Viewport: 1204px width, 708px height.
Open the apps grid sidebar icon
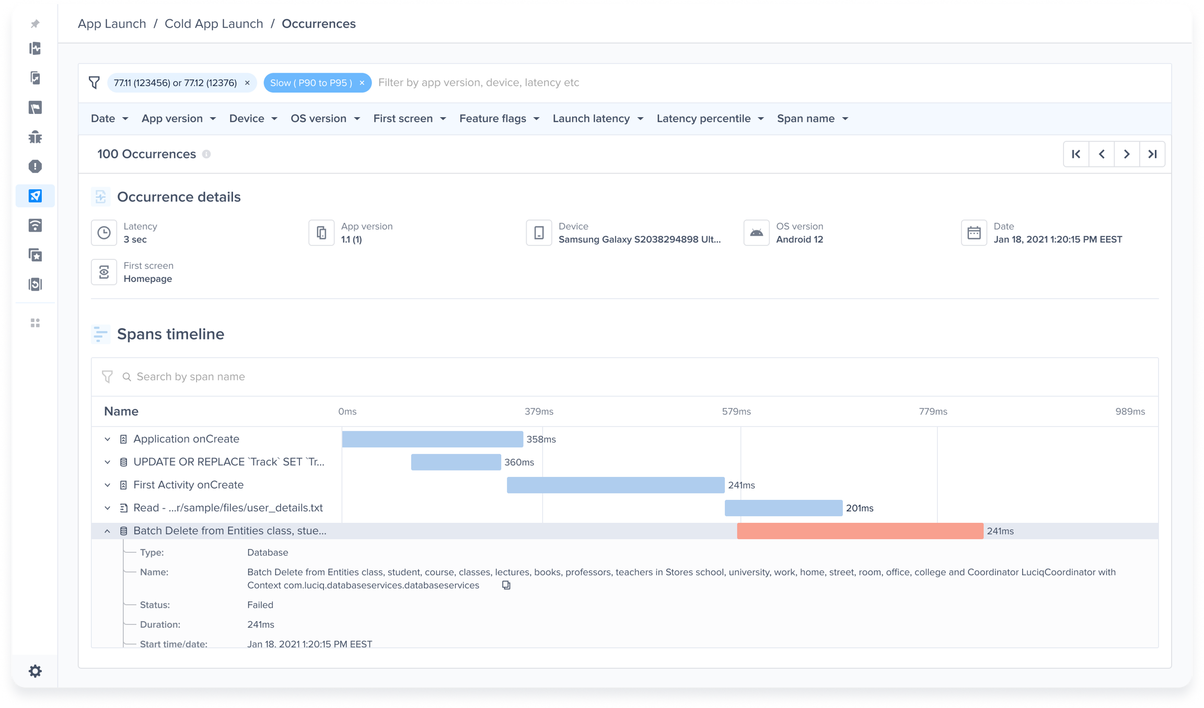(x=35, y=323)
